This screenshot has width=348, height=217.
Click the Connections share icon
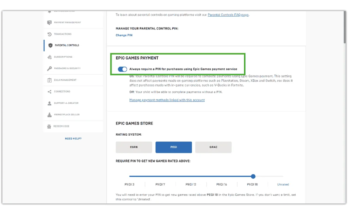pyautogui.click(x=49, y=92)
